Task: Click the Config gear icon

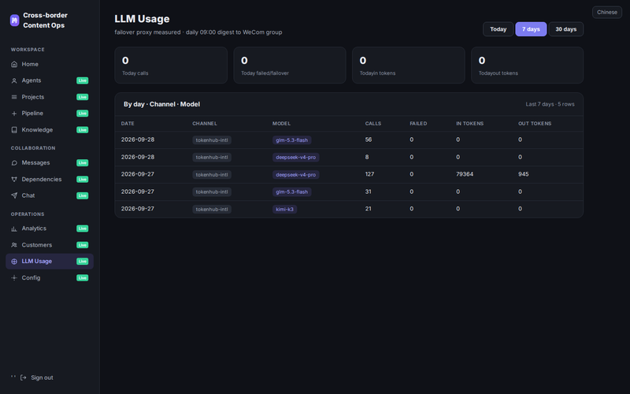Action: (x=14, y=278)
